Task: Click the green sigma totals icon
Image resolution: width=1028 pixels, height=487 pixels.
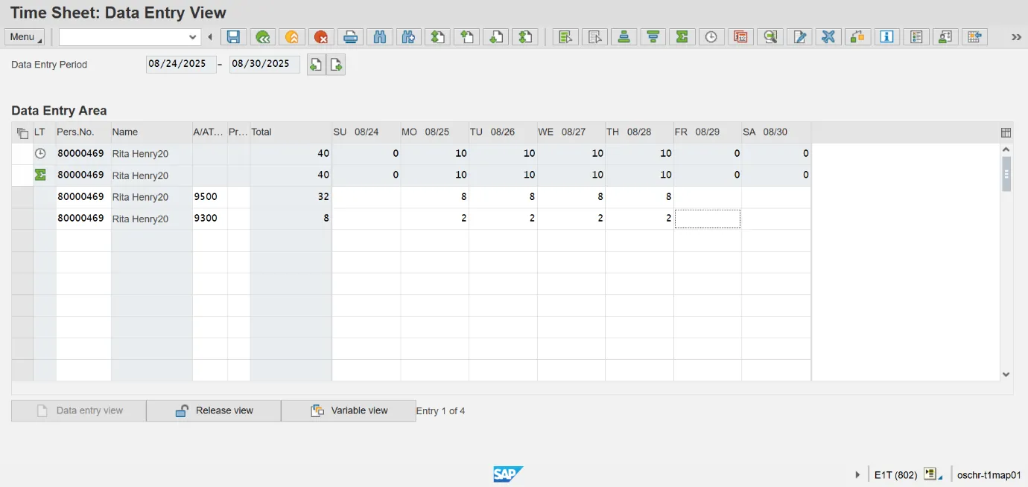Action: (682, 36)
